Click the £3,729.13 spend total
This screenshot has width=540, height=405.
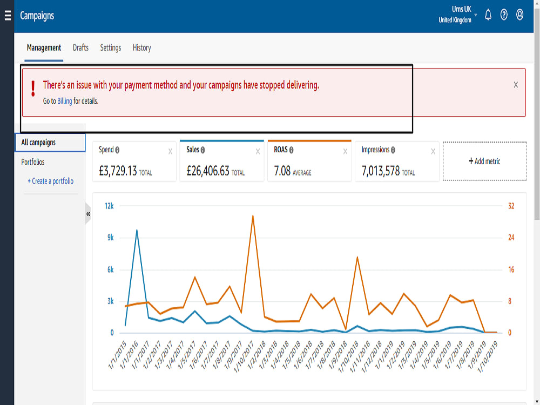coord(118,171)
